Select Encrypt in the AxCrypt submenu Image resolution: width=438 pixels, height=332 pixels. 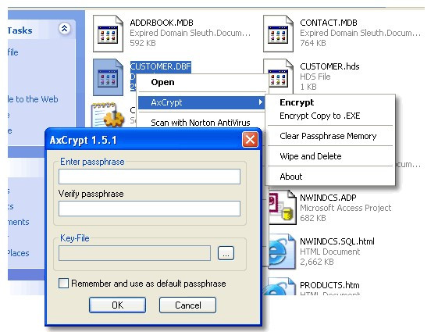click(297, 102)
